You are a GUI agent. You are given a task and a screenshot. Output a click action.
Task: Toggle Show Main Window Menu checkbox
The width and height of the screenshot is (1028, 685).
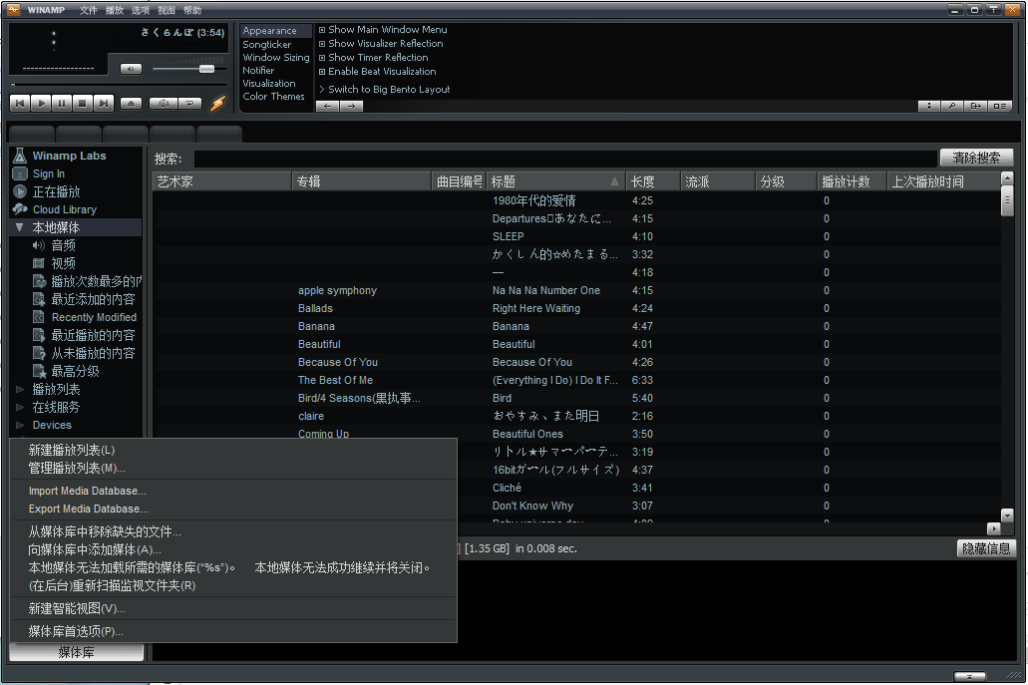point(322,30)
